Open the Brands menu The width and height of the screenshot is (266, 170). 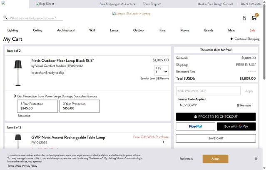(x=209, y=30)
